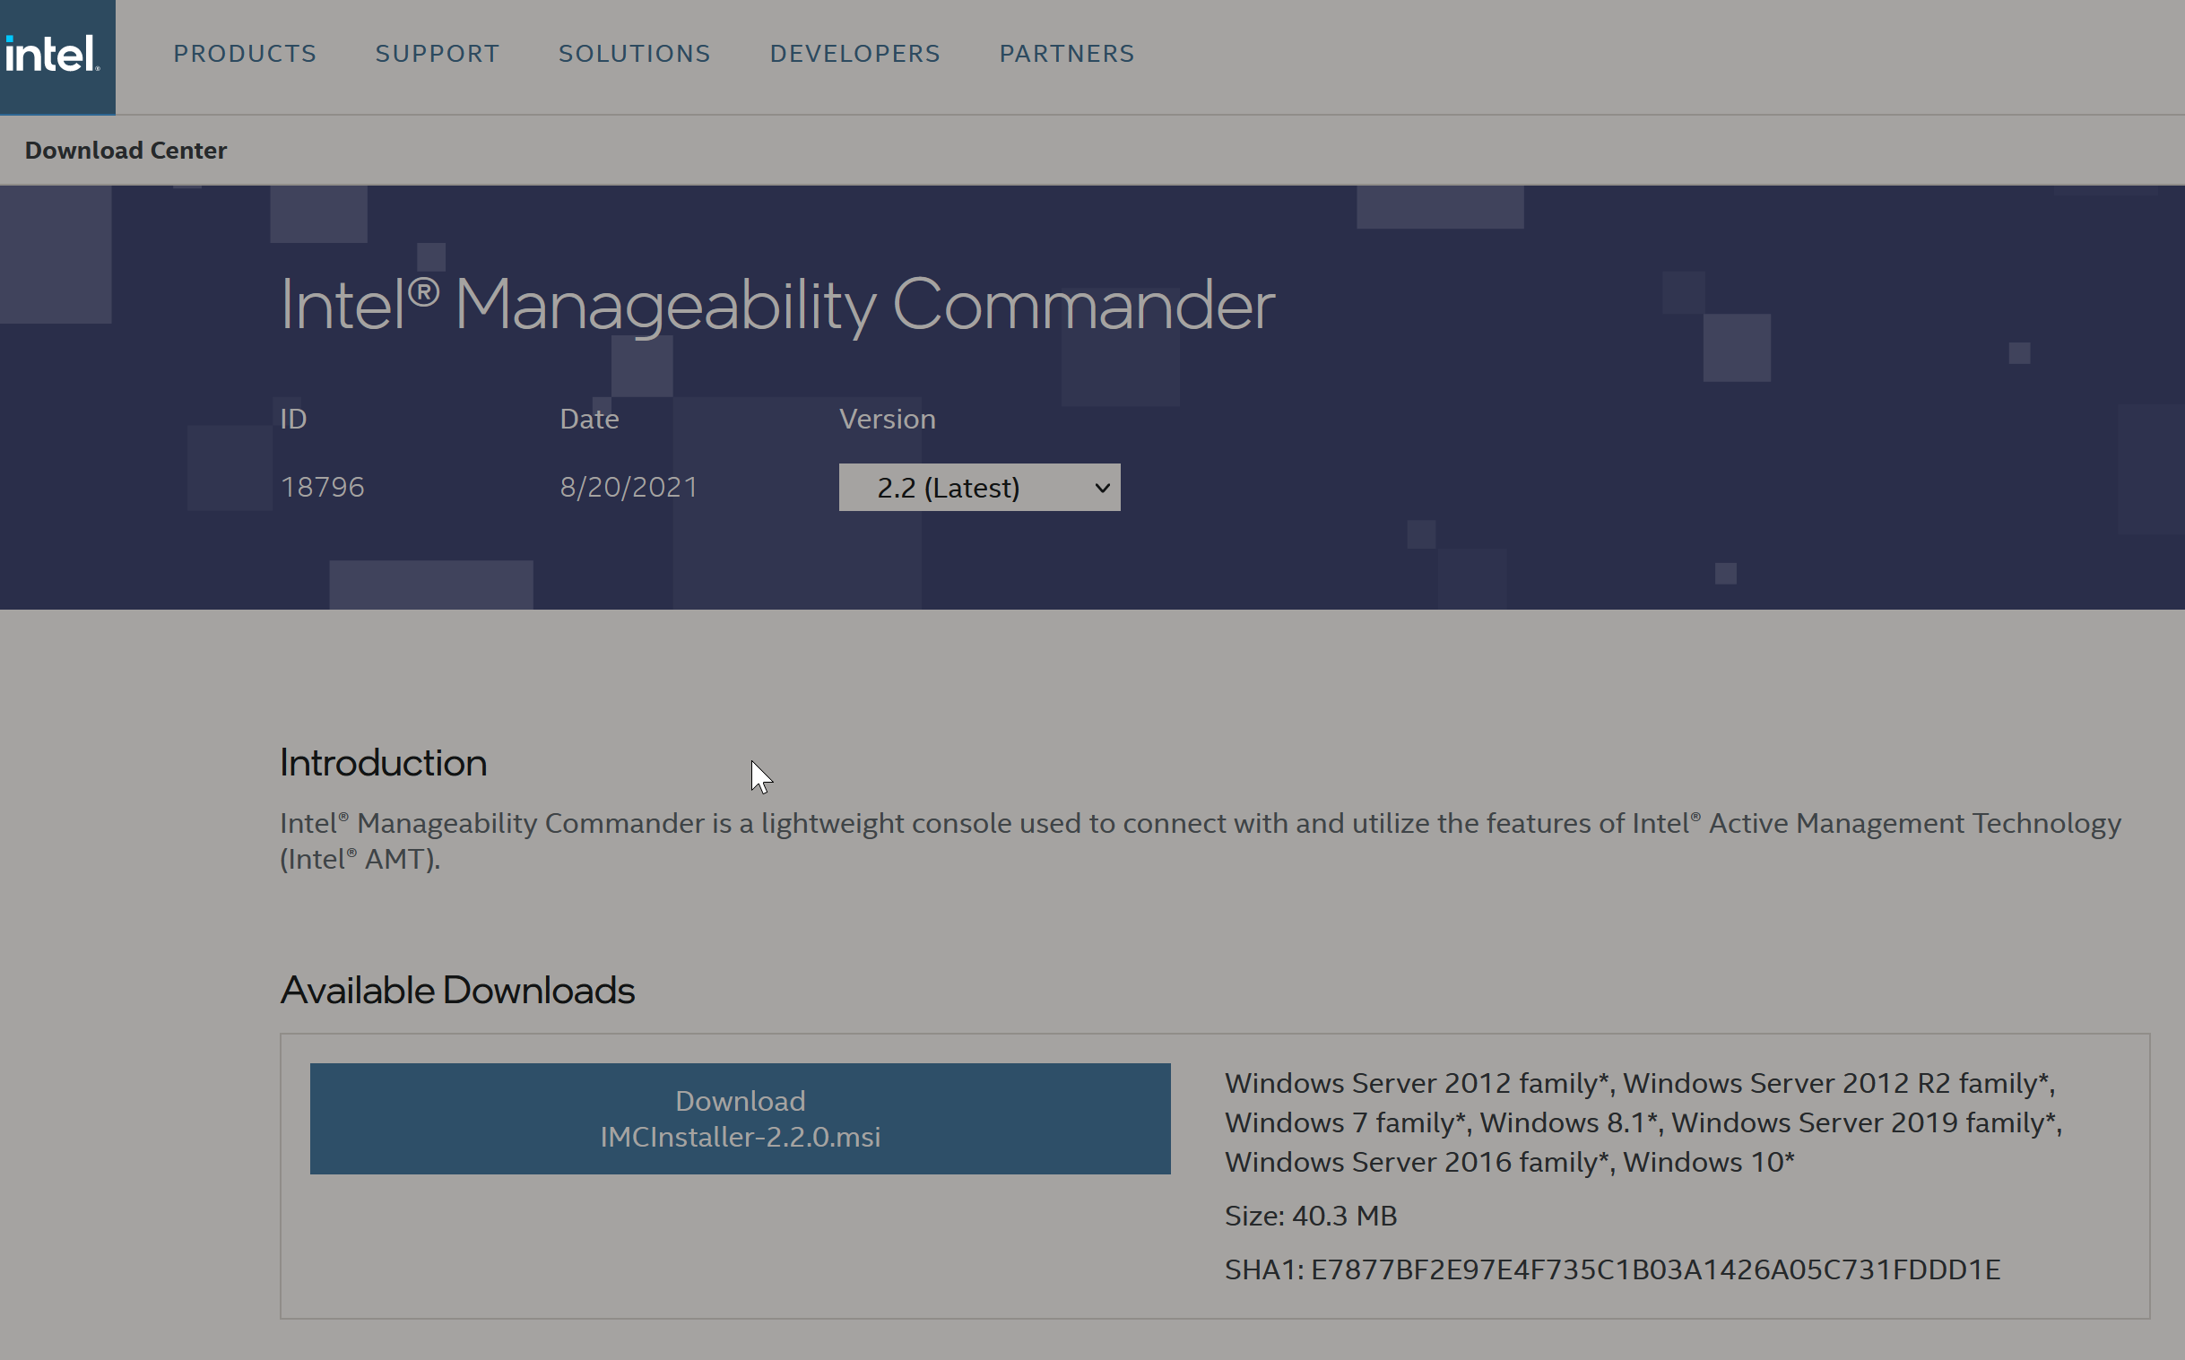The height and width of the screenshot is (1360, 2185).
Task: Click the SHA1 checksum text
Action: [1612, 1270]
